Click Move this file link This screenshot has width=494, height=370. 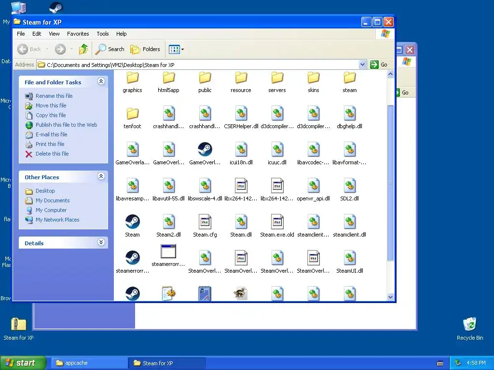51,106
